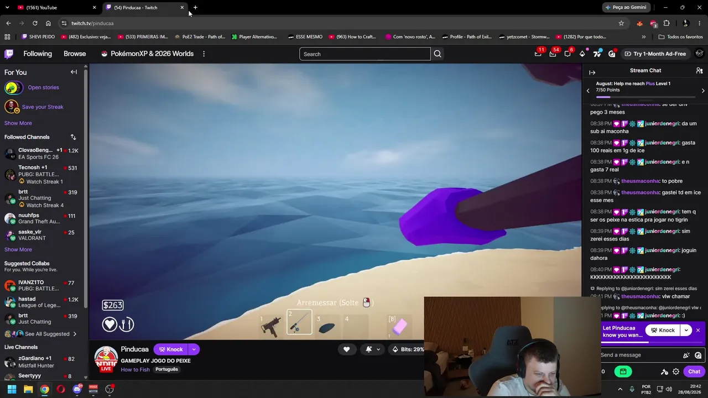Dismiss the Let Pinducaa know banner

pos(698,331)
